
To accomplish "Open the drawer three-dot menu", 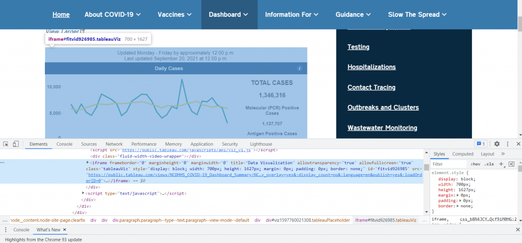I will click(x=6, y=230).
